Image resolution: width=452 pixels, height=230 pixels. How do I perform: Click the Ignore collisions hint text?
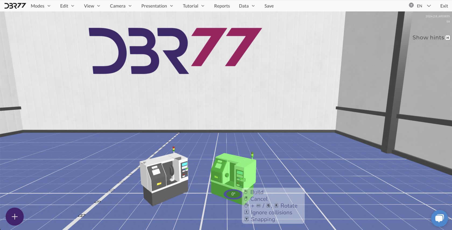[271, 212]
